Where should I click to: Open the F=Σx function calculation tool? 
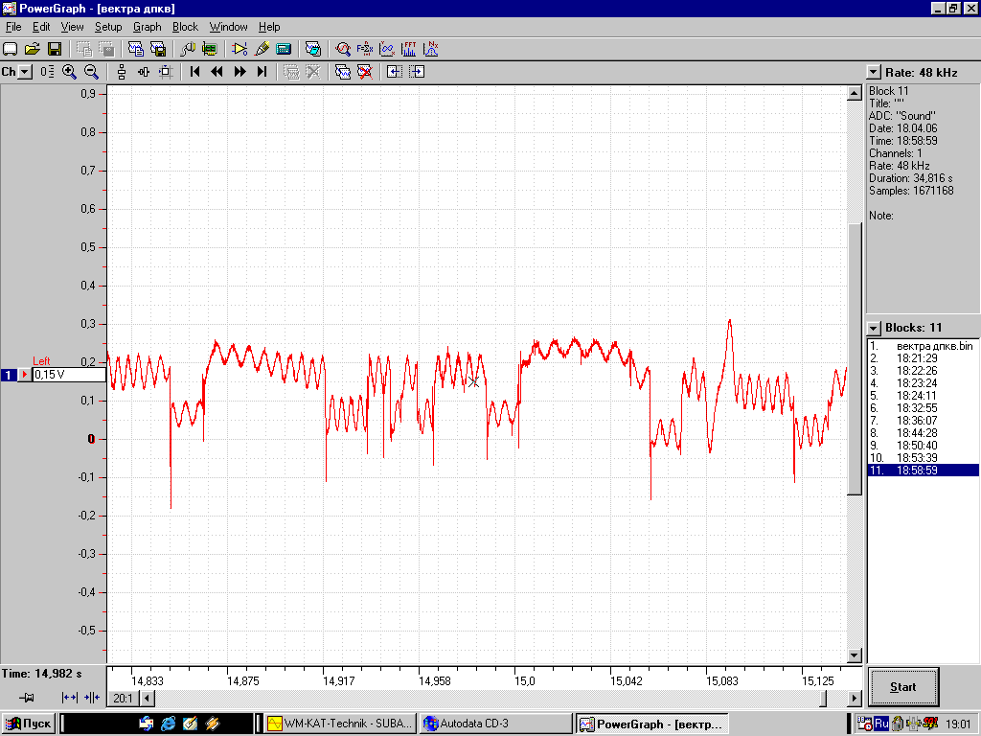point(365,49)
